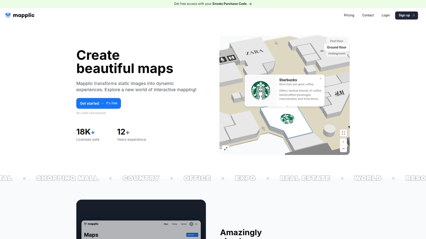
Task: Click the avatar icon in the dashboard preview
Action: click(x=191, y=224)
